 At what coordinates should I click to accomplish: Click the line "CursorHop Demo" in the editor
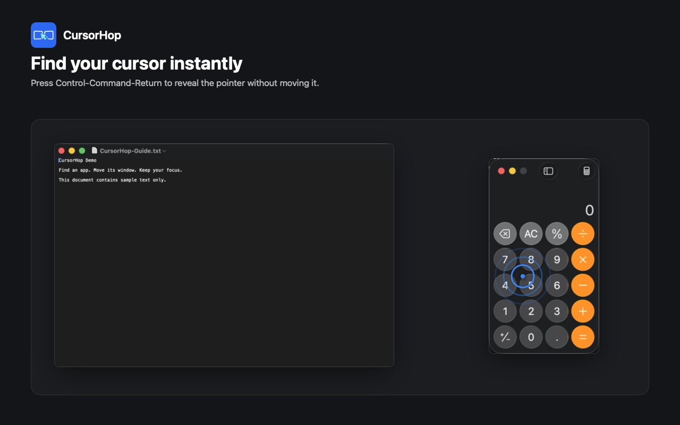point(78,160)
